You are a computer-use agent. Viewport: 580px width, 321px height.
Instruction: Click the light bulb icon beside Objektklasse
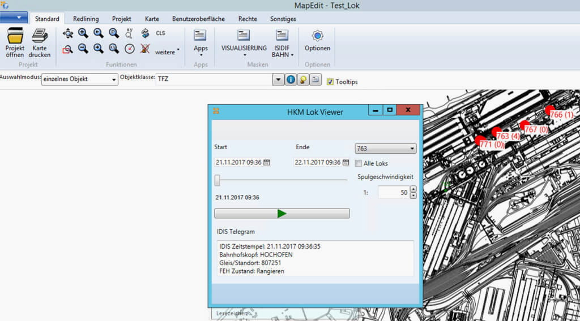point(303,80)
